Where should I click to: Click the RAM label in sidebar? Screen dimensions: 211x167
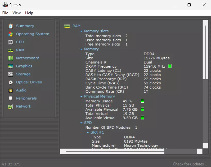tap(20, 50)
